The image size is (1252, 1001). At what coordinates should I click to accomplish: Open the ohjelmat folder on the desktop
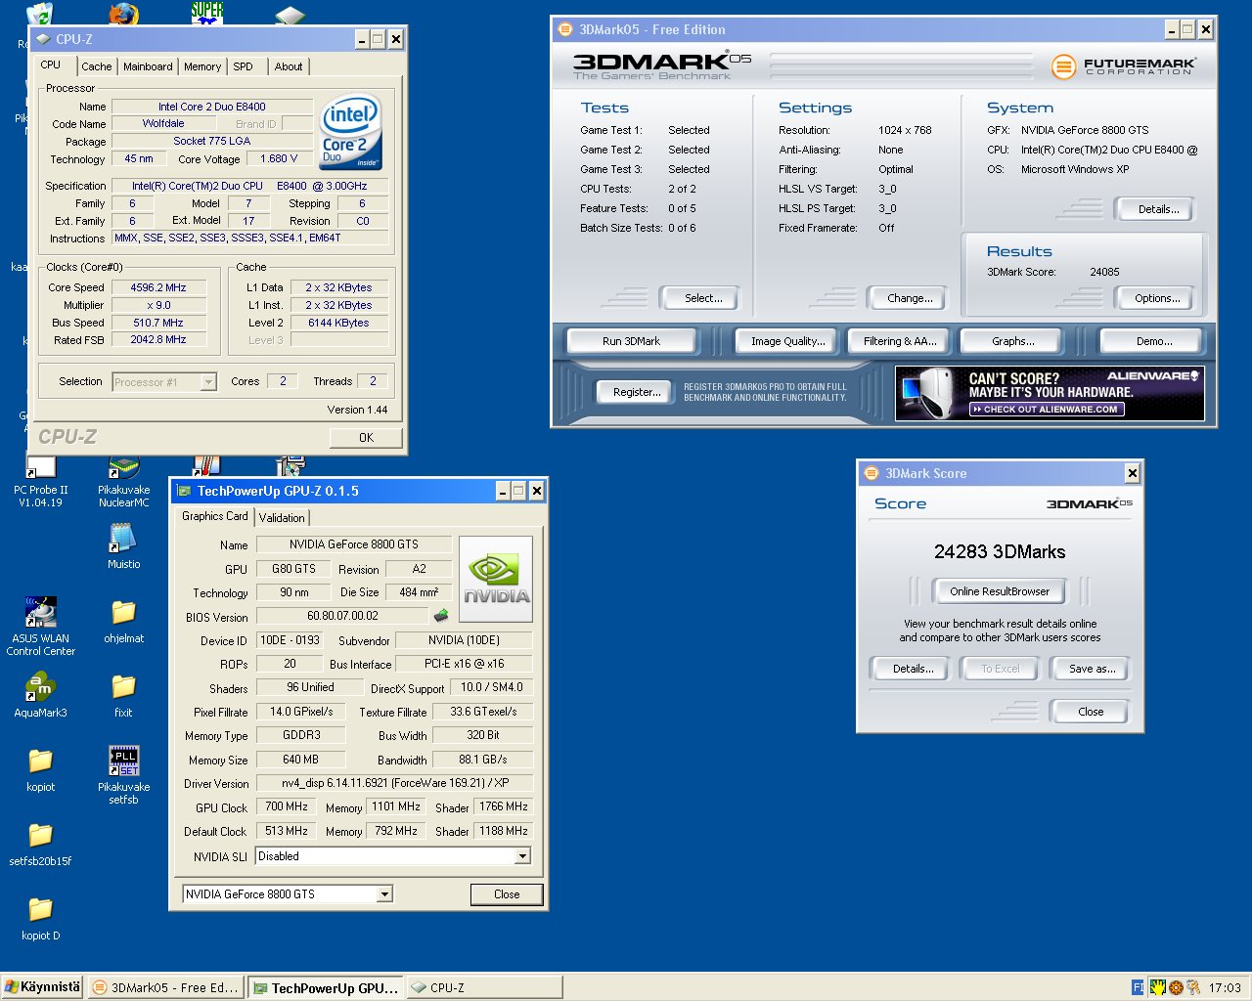[x=123, y=620]
